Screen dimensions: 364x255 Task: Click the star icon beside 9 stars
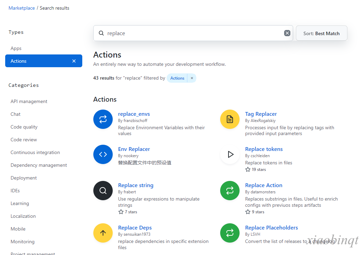tap(248, 212)
